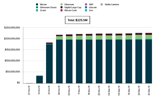158x98 pixels.
Task: Select the Zcash legend swatch
Action: (37, 10)
